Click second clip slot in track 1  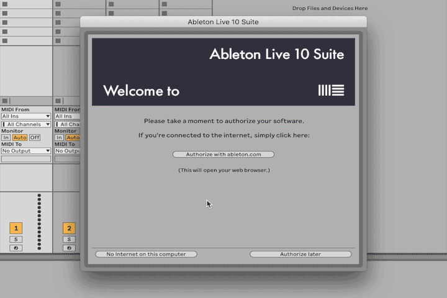[26, 14]
